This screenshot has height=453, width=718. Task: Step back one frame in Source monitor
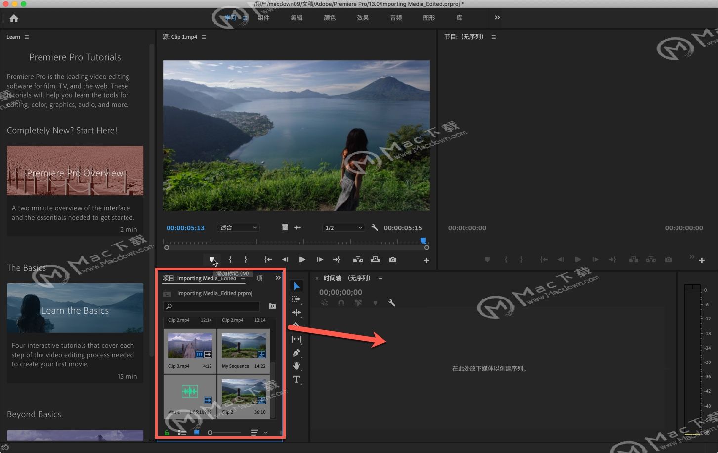(285, 260)
